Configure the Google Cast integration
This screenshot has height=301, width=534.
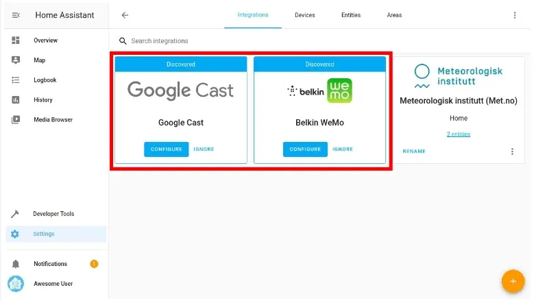[166, 149]
